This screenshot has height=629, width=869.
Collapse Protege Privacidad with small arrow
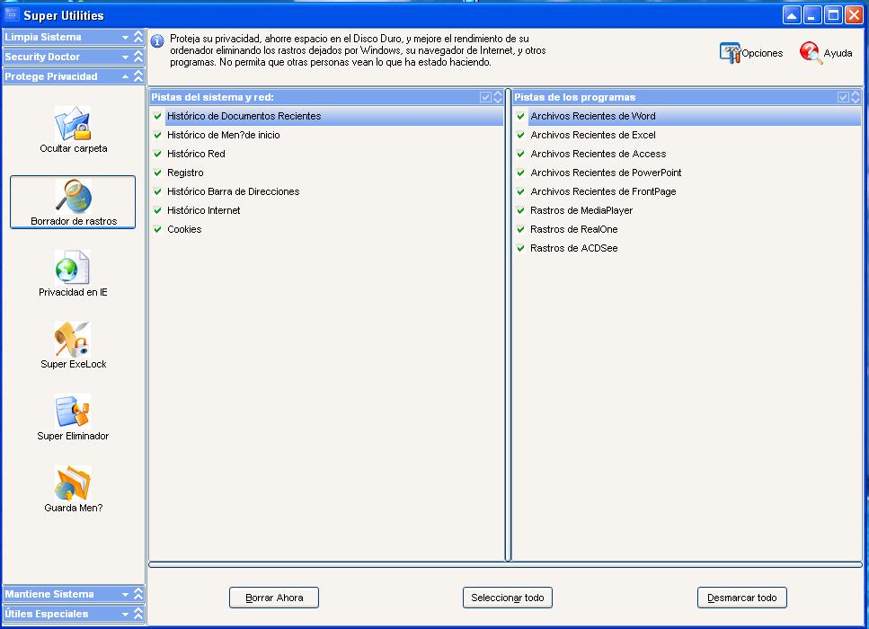[125, 76]
